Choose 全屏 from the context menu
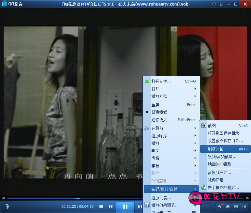This screenshot has height=213, width=251. point(171,105)
